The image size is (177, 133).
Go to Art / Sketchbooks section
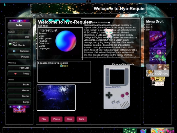[x=19, y=44]
